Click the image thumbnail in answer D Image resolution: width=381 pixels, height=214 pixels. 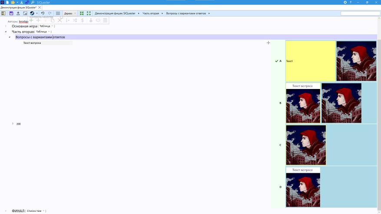pyautogui.click(x=303, y=190)
